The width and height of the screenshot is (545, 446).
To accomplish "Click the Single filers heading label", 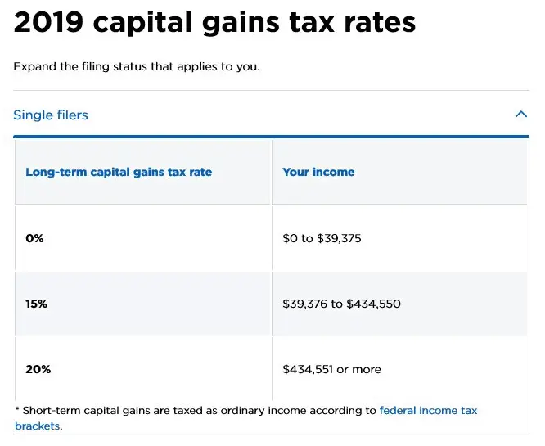I will pyautogui.click(x=51, y=115).
